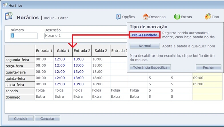224x127 pixels.
Task: Open the Opções clipboard icon
Action: click(118, 17)
